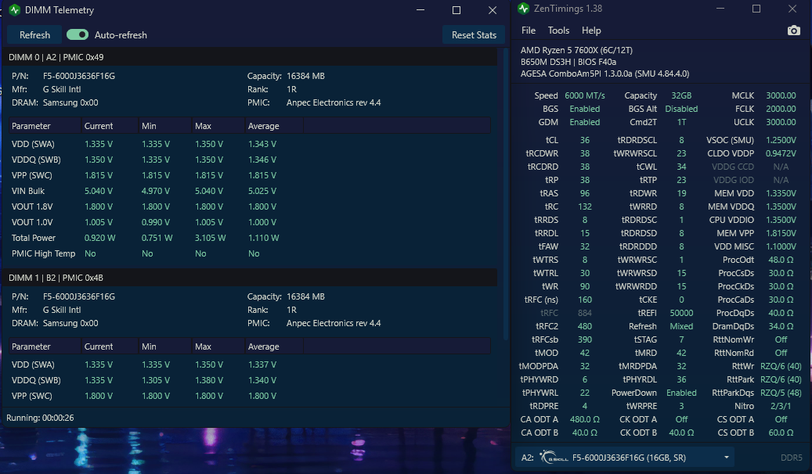
Task: Click 'Anpec Electronics rev 4.4' for DIMM 1
Action: pos(334,323)
